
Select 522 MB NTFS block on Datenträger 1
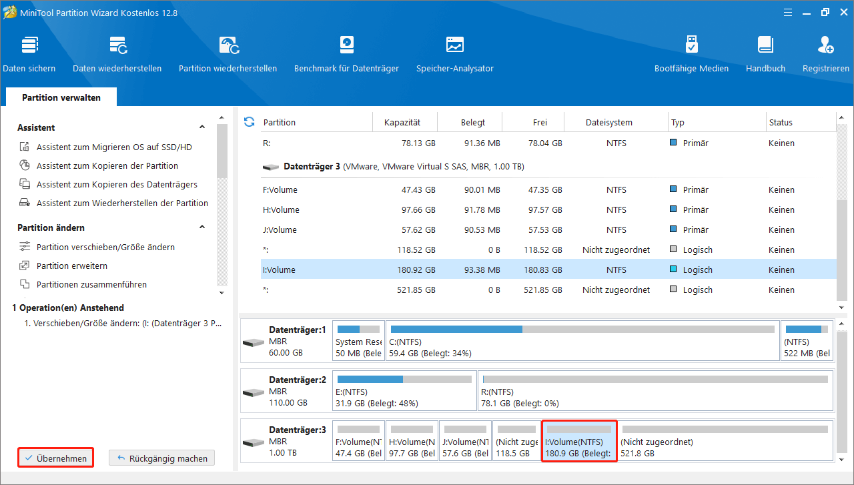click(807, 341)
